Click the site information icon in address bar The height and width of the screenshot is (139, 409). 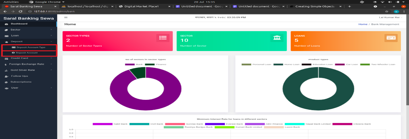30,11
